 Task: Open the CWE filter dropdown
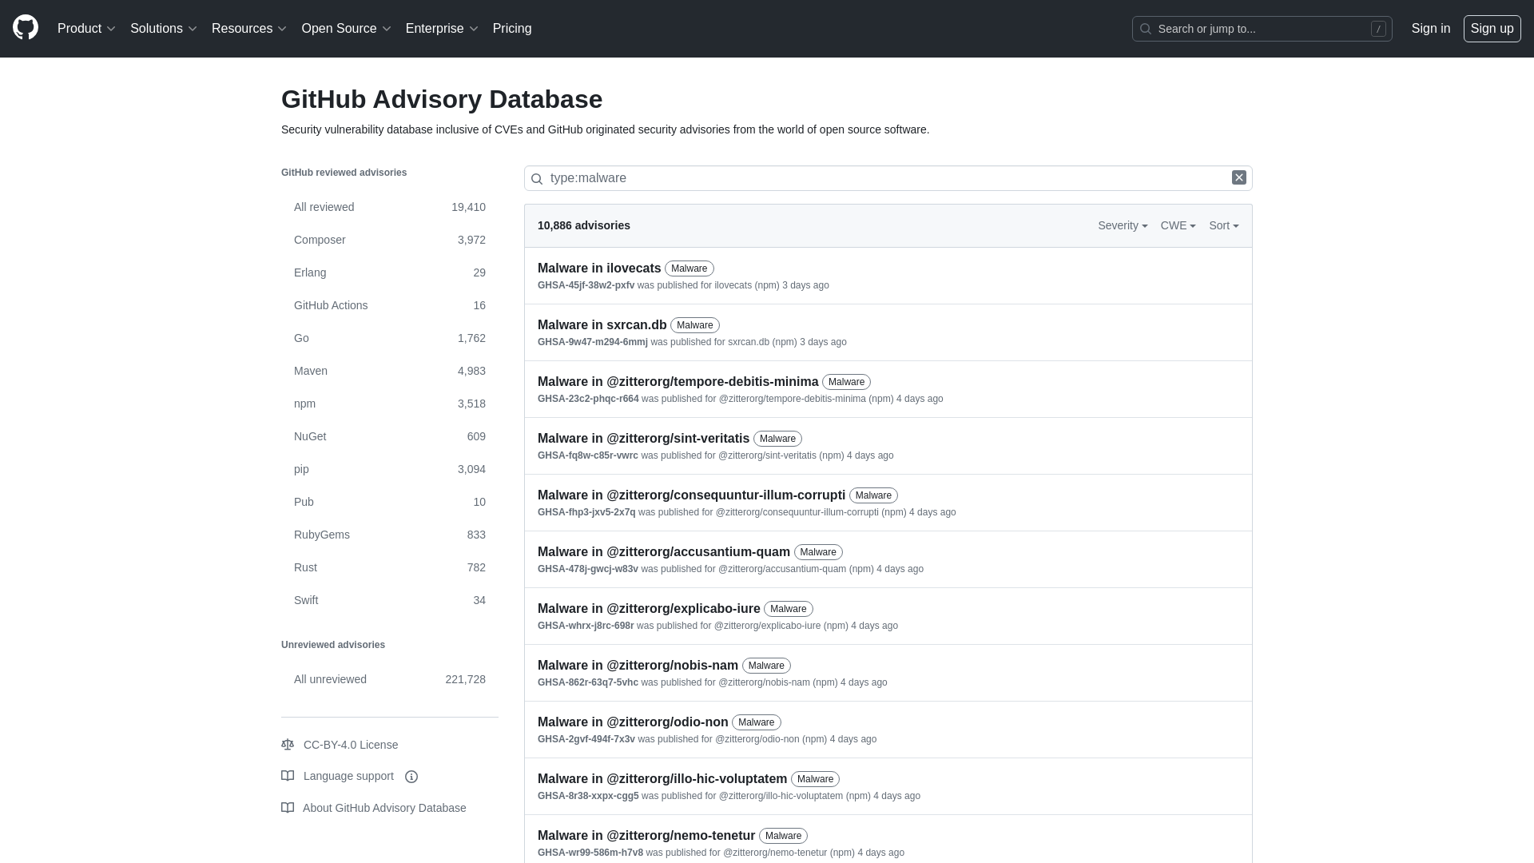tap(1178, 225)
